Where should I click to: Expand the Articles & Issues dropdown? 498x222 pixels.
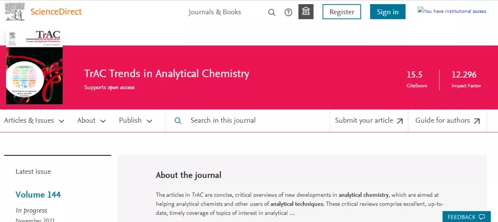(x=34, y=121)
